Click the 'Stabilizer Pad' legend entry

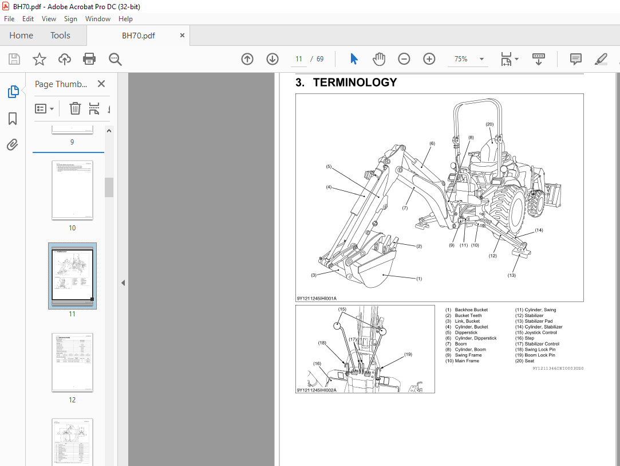click(539, 321)
